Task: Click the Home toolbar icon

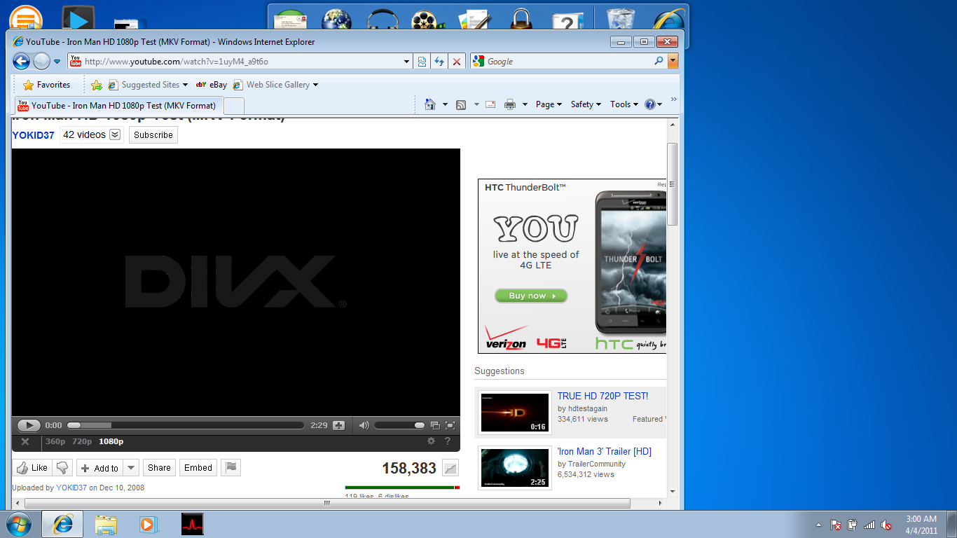Action: click(x=431, y=104)
